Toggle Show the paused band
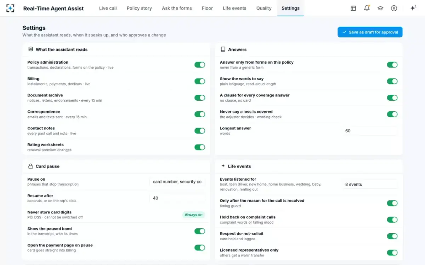The image size is (425, 265). click(x=200, y=231)
